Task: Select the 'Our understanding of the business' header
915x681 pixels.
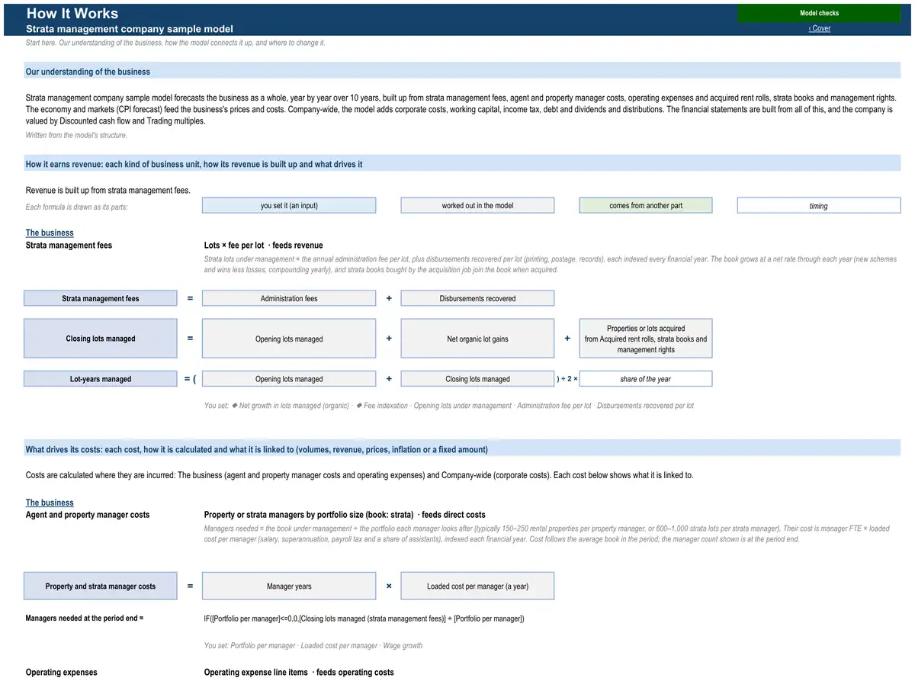Action: click(x=463, y=71)
